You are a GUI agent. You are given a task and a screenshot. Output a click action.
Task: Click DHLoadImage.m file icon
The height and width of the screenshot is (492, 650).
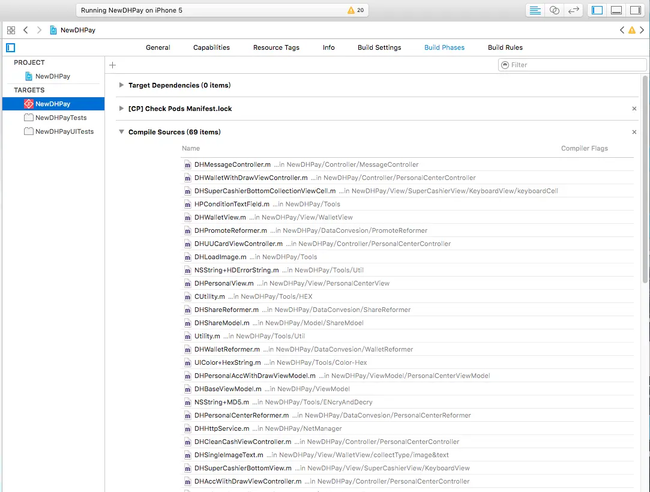coord(187,257)
